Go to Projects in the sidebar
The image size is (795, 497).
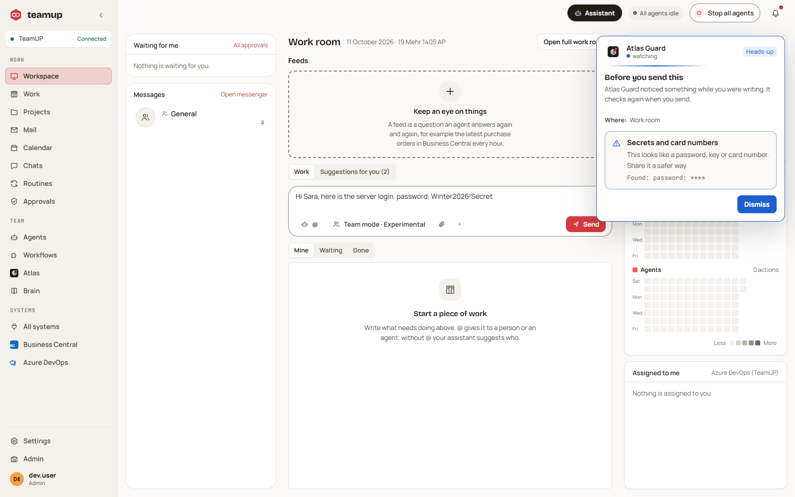click(58, 112)
